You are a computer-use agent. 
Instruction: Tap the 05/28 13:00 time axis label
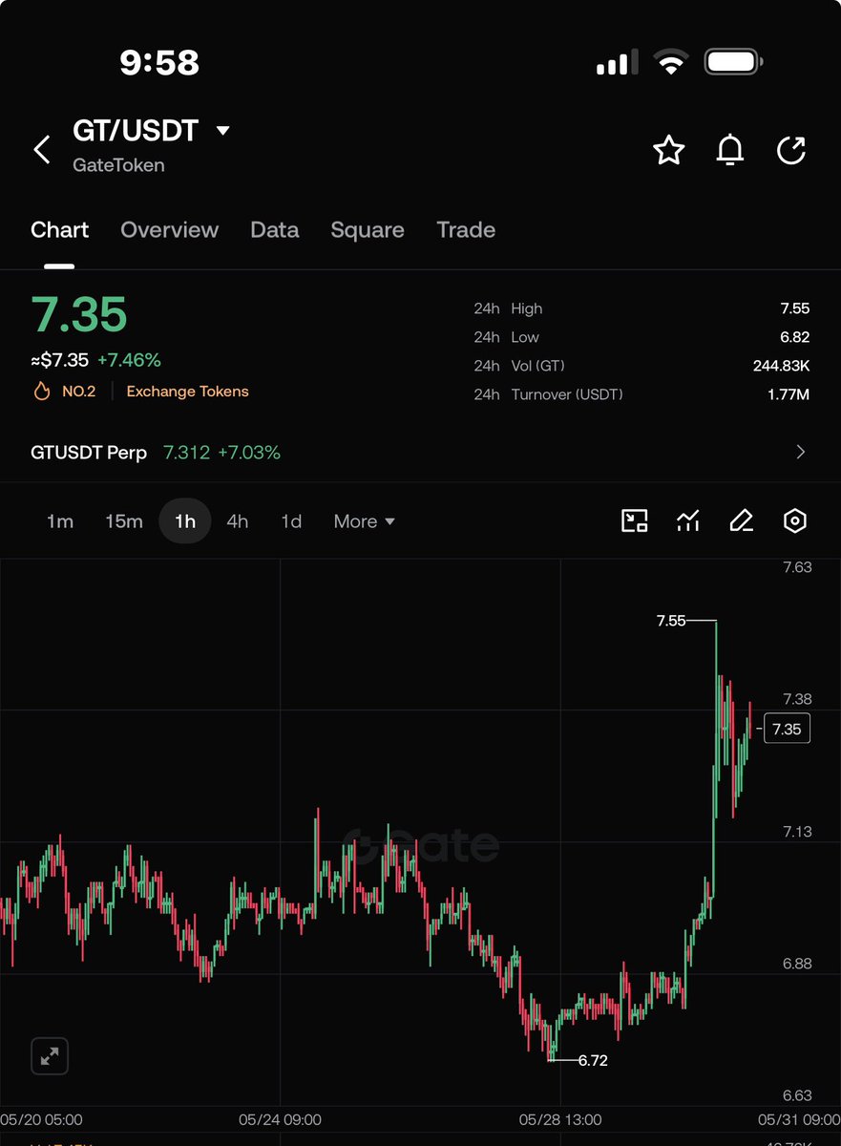tap(560, 1119)
